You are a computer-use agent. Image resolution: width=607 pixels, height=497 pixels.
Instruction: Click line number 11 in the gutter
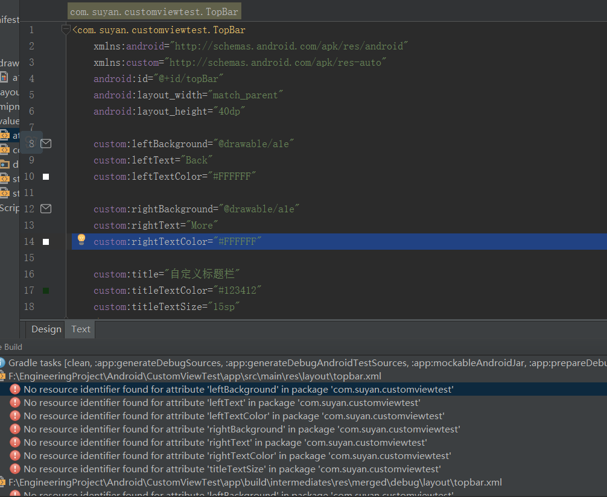[x=29, y=192]
